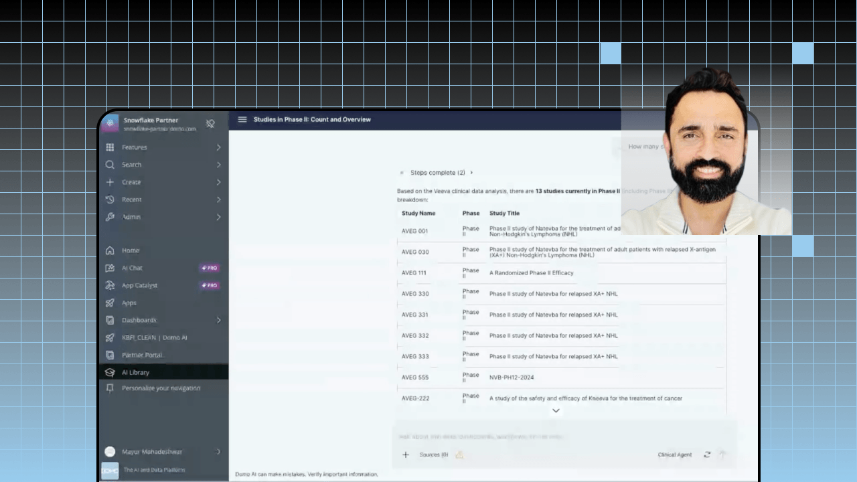
Task: Click the scroll down arrow below table
Action: 556,411
